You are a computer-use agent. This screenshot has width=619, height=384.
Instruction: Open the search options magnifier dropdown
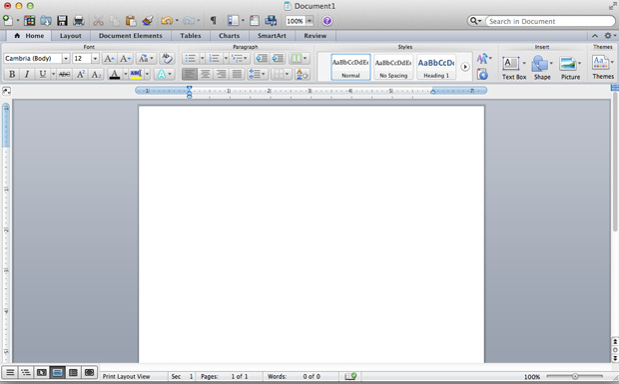[x=475, y=21]
